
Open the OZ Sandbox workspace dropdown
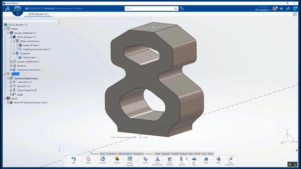[x=263, y=10]
